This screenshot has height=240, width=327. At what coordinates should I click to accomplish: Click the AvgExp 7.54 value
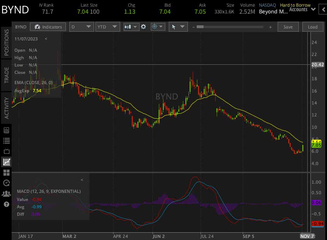pyautogui.click(x=37, y=91)
